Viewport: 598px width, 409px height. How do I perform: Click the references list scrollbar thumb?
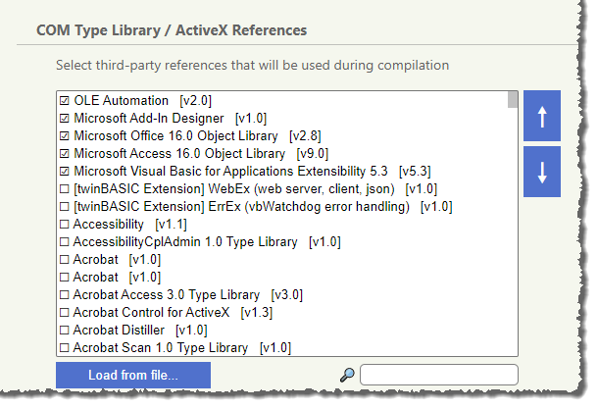(513, 99)
